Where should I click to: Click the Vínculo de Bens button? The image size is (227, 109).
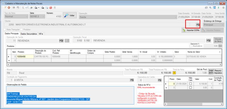pyautogui.click(x=218, y=40)
